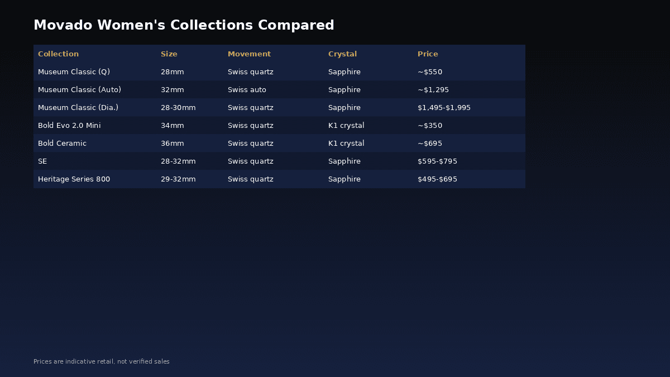This screenshot has width=670, height=377.
Task: Click the '36mm' size value
Action: click(x=172, y=144)
